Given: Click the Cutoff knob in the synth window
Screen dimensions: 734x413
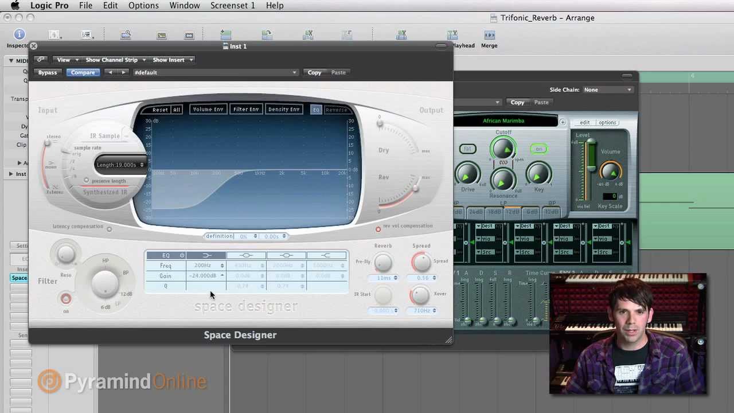Looking at the screenshot, I should (x=503, y=149).
